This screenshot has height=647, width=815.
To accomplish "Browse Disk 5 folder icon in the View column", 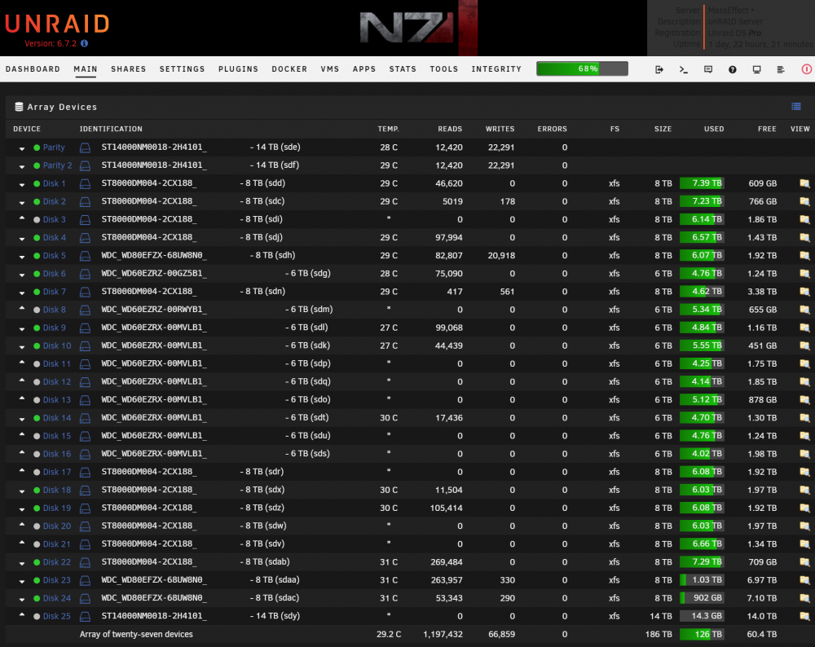I will [804, 256].
